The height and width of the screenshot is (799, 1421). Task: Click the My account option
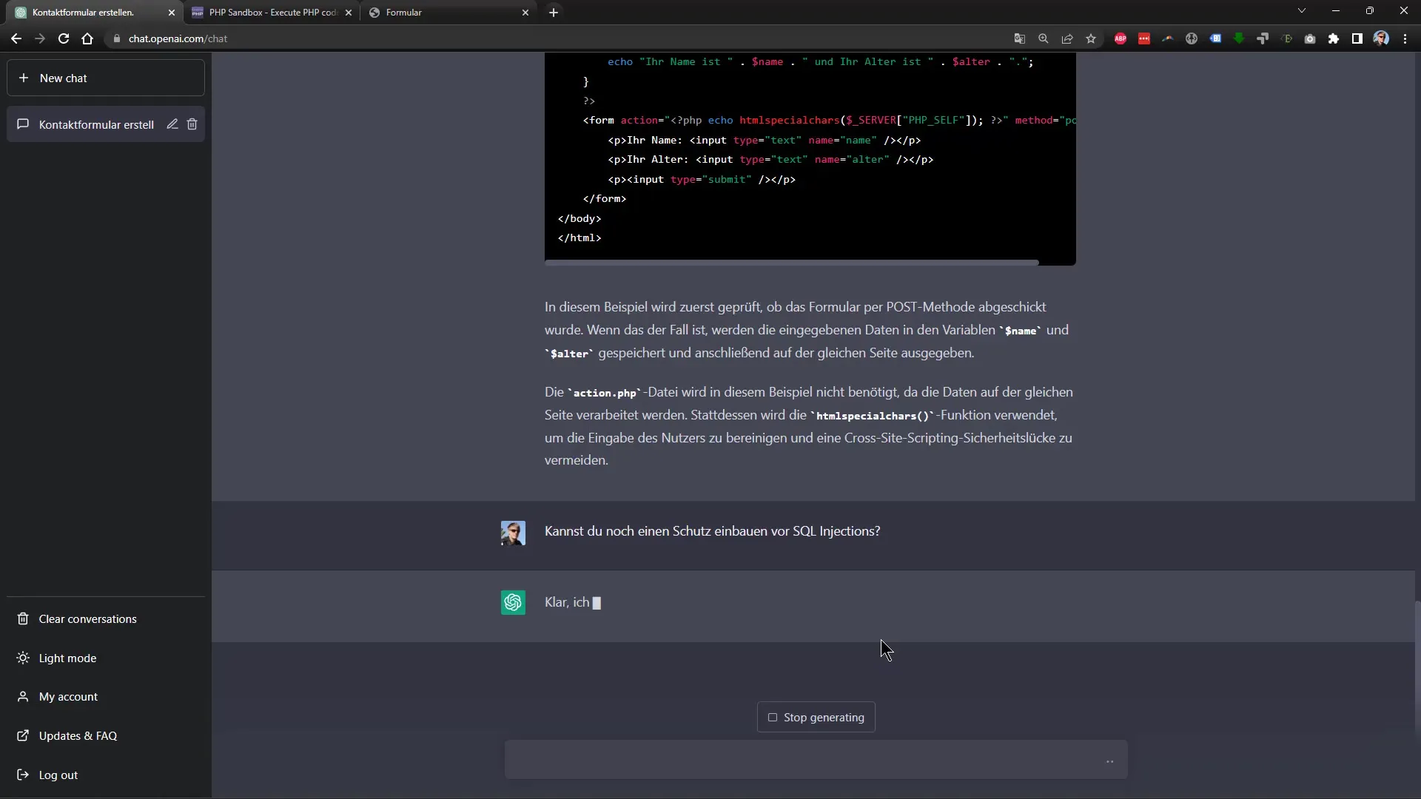68,695
